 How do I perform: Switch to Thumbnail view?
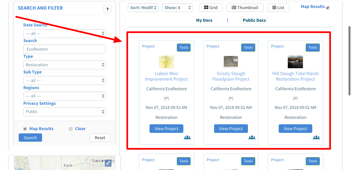click(x=245, y=8)
